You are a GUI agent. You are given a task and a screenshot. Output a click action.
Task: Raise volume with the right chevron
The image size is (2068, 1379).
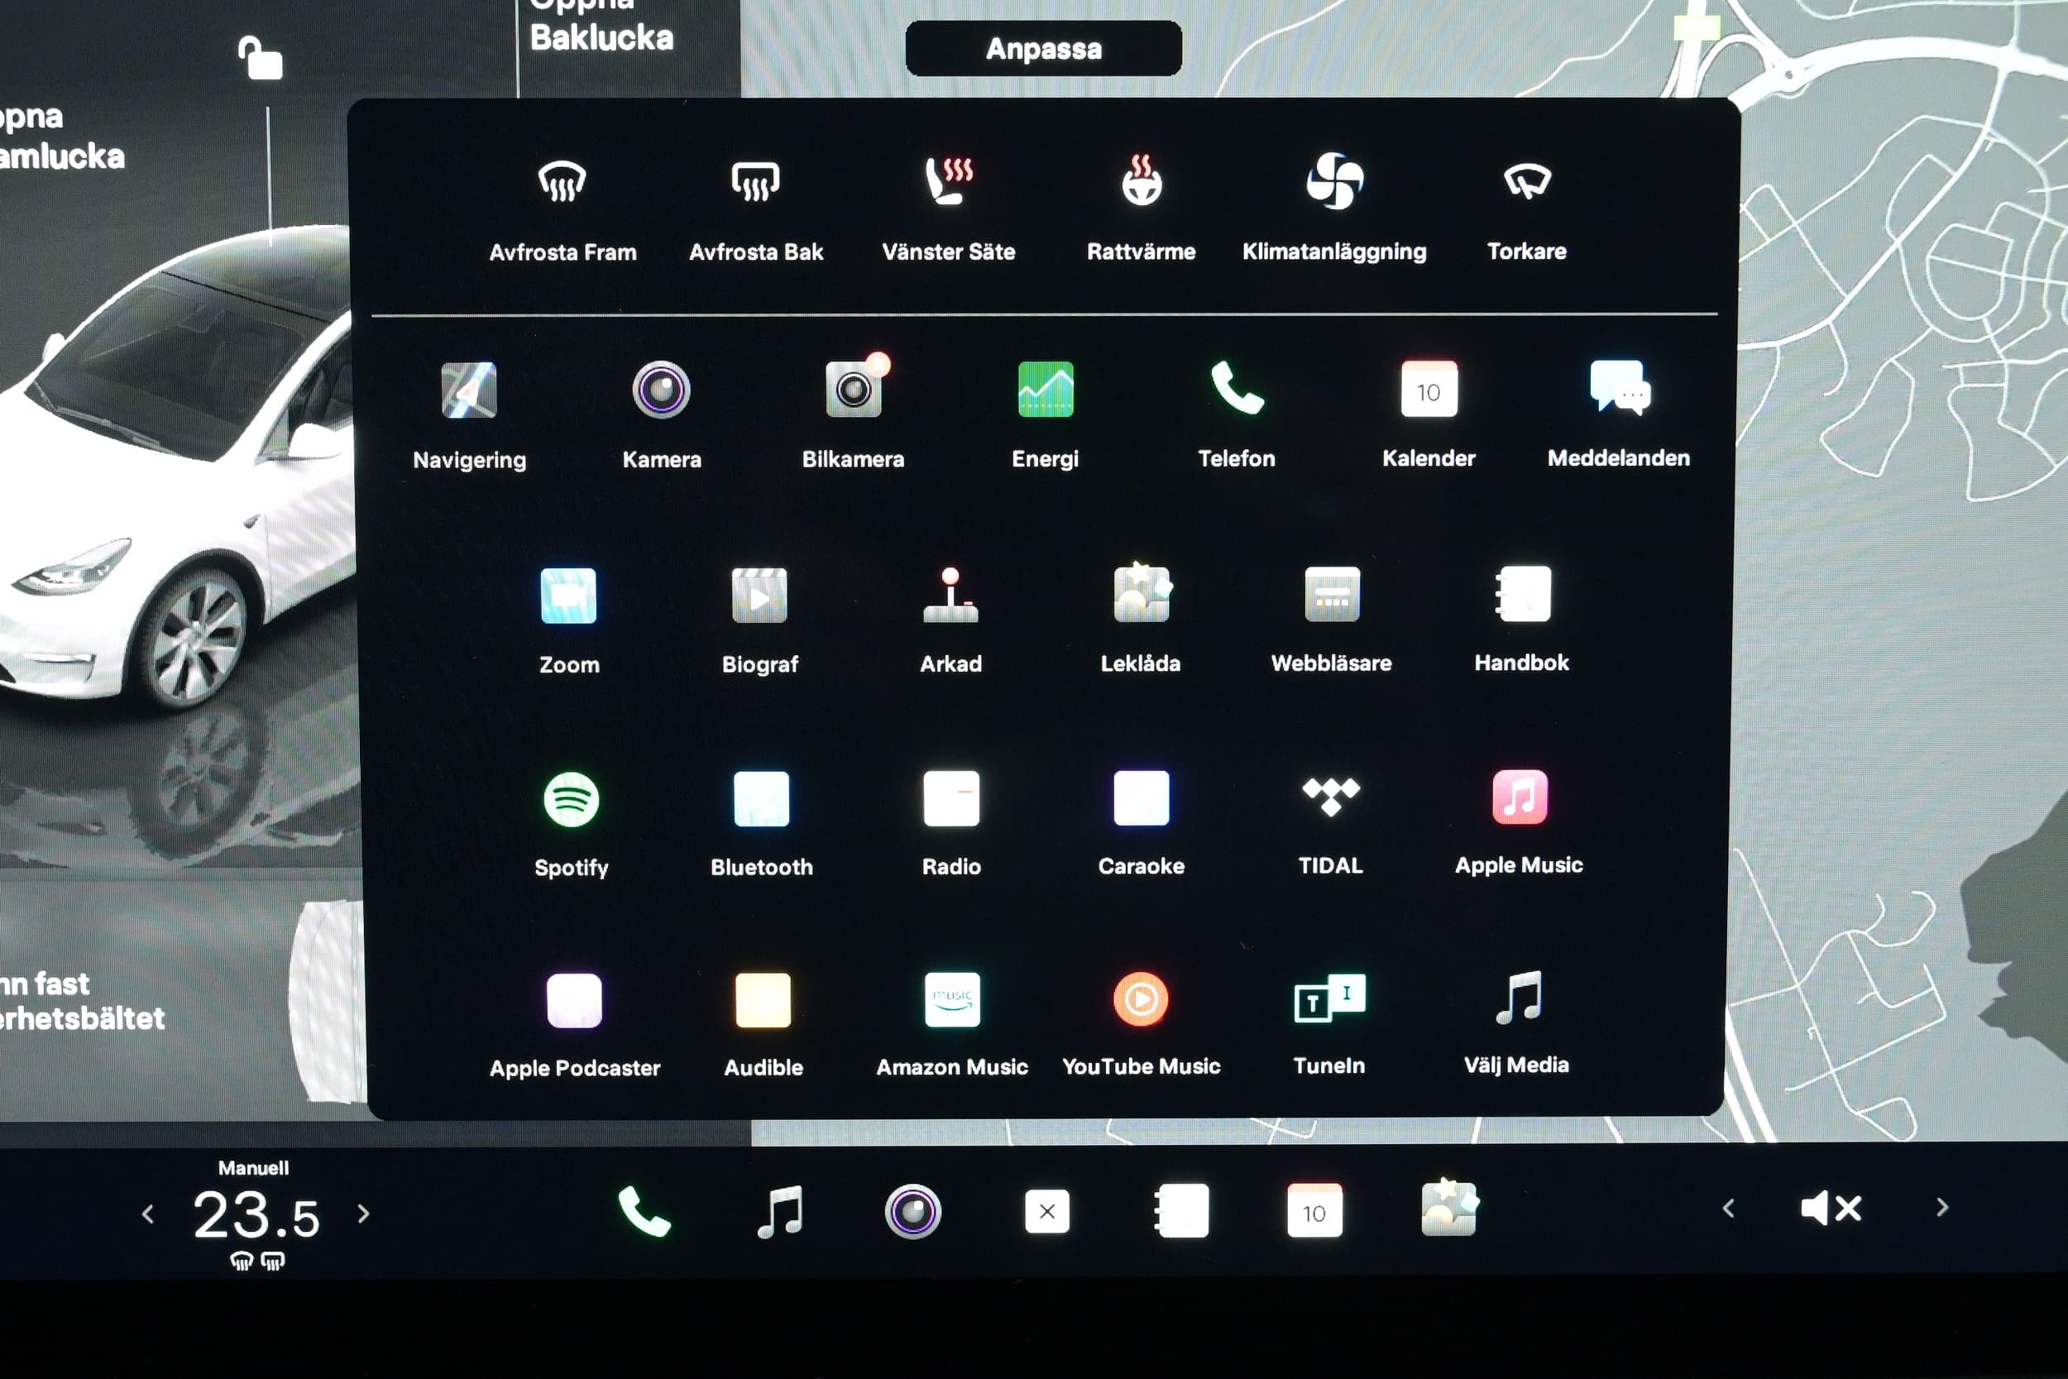click(1942, 1208)
